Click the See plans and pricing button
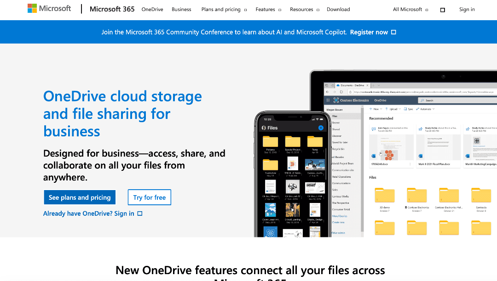497x281 pixels. click(79, 197)
